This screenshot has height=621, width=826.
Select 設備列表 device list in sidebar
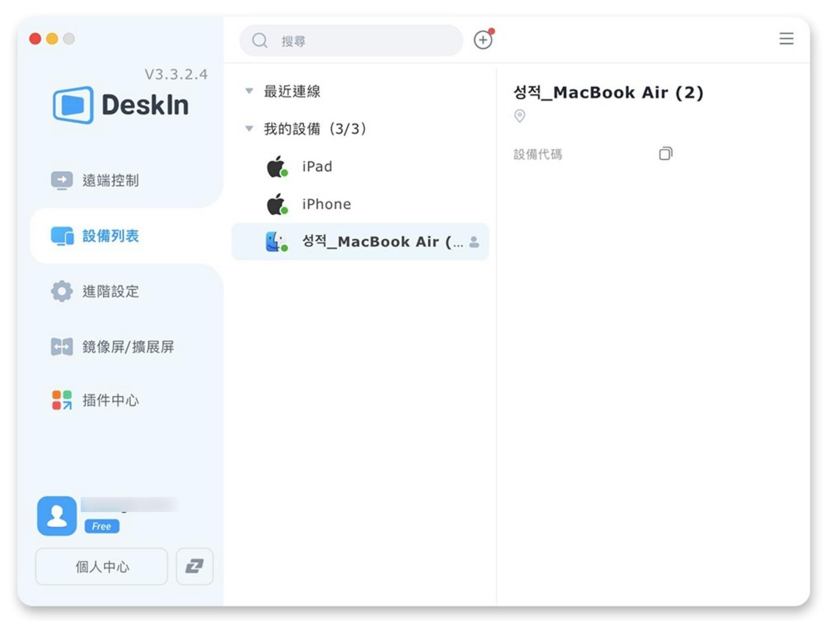[x=127, y=236]
